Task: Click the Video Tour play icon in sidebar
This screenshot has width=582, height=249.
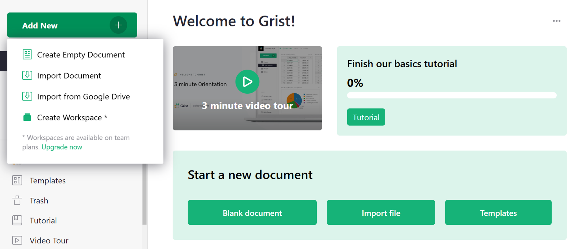Action: tap(17, 240)
